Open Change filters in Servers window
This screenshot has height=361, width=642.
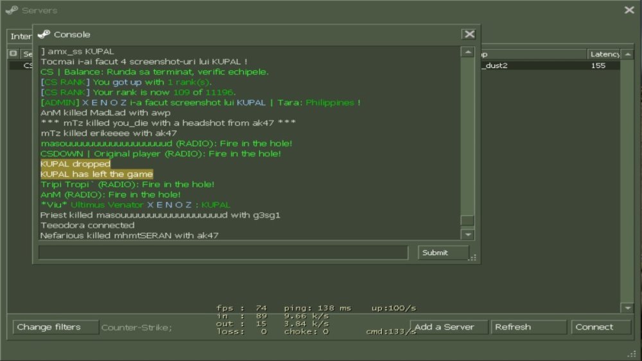coord(56,327)
